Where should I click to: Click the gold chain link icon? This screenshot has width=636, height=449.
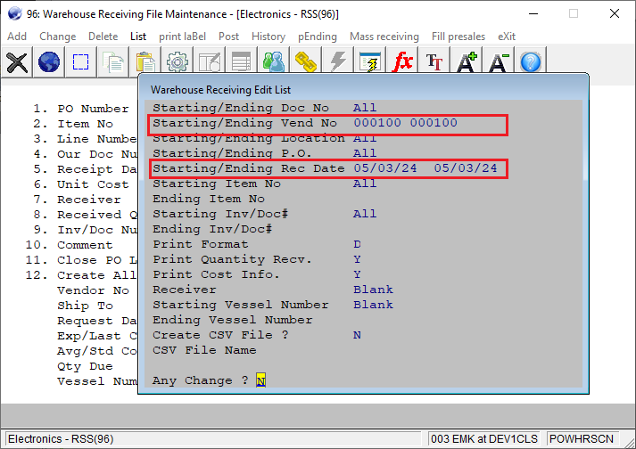(306, 61)
